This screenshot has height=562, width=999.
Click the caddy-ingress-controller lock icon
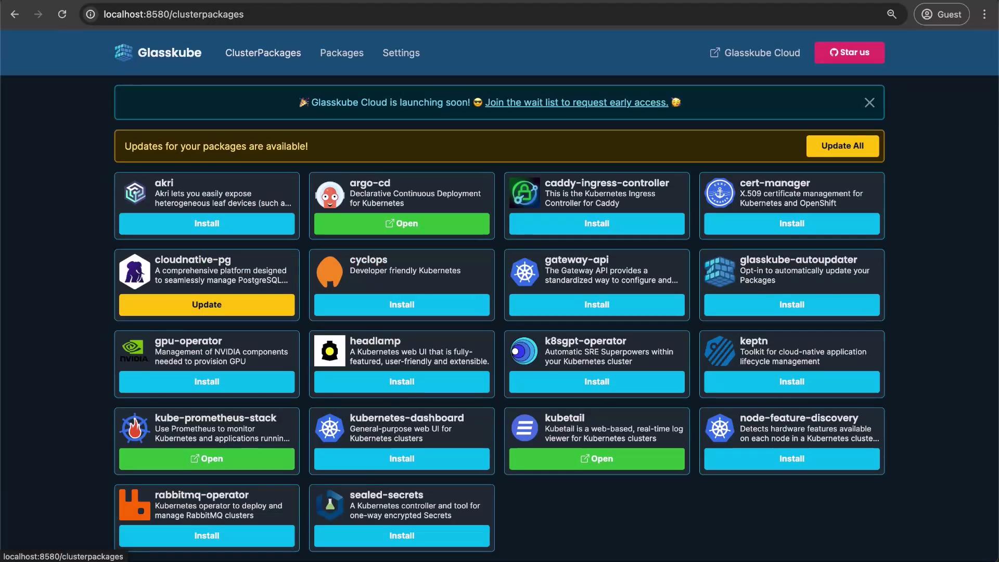click(524, 193)
